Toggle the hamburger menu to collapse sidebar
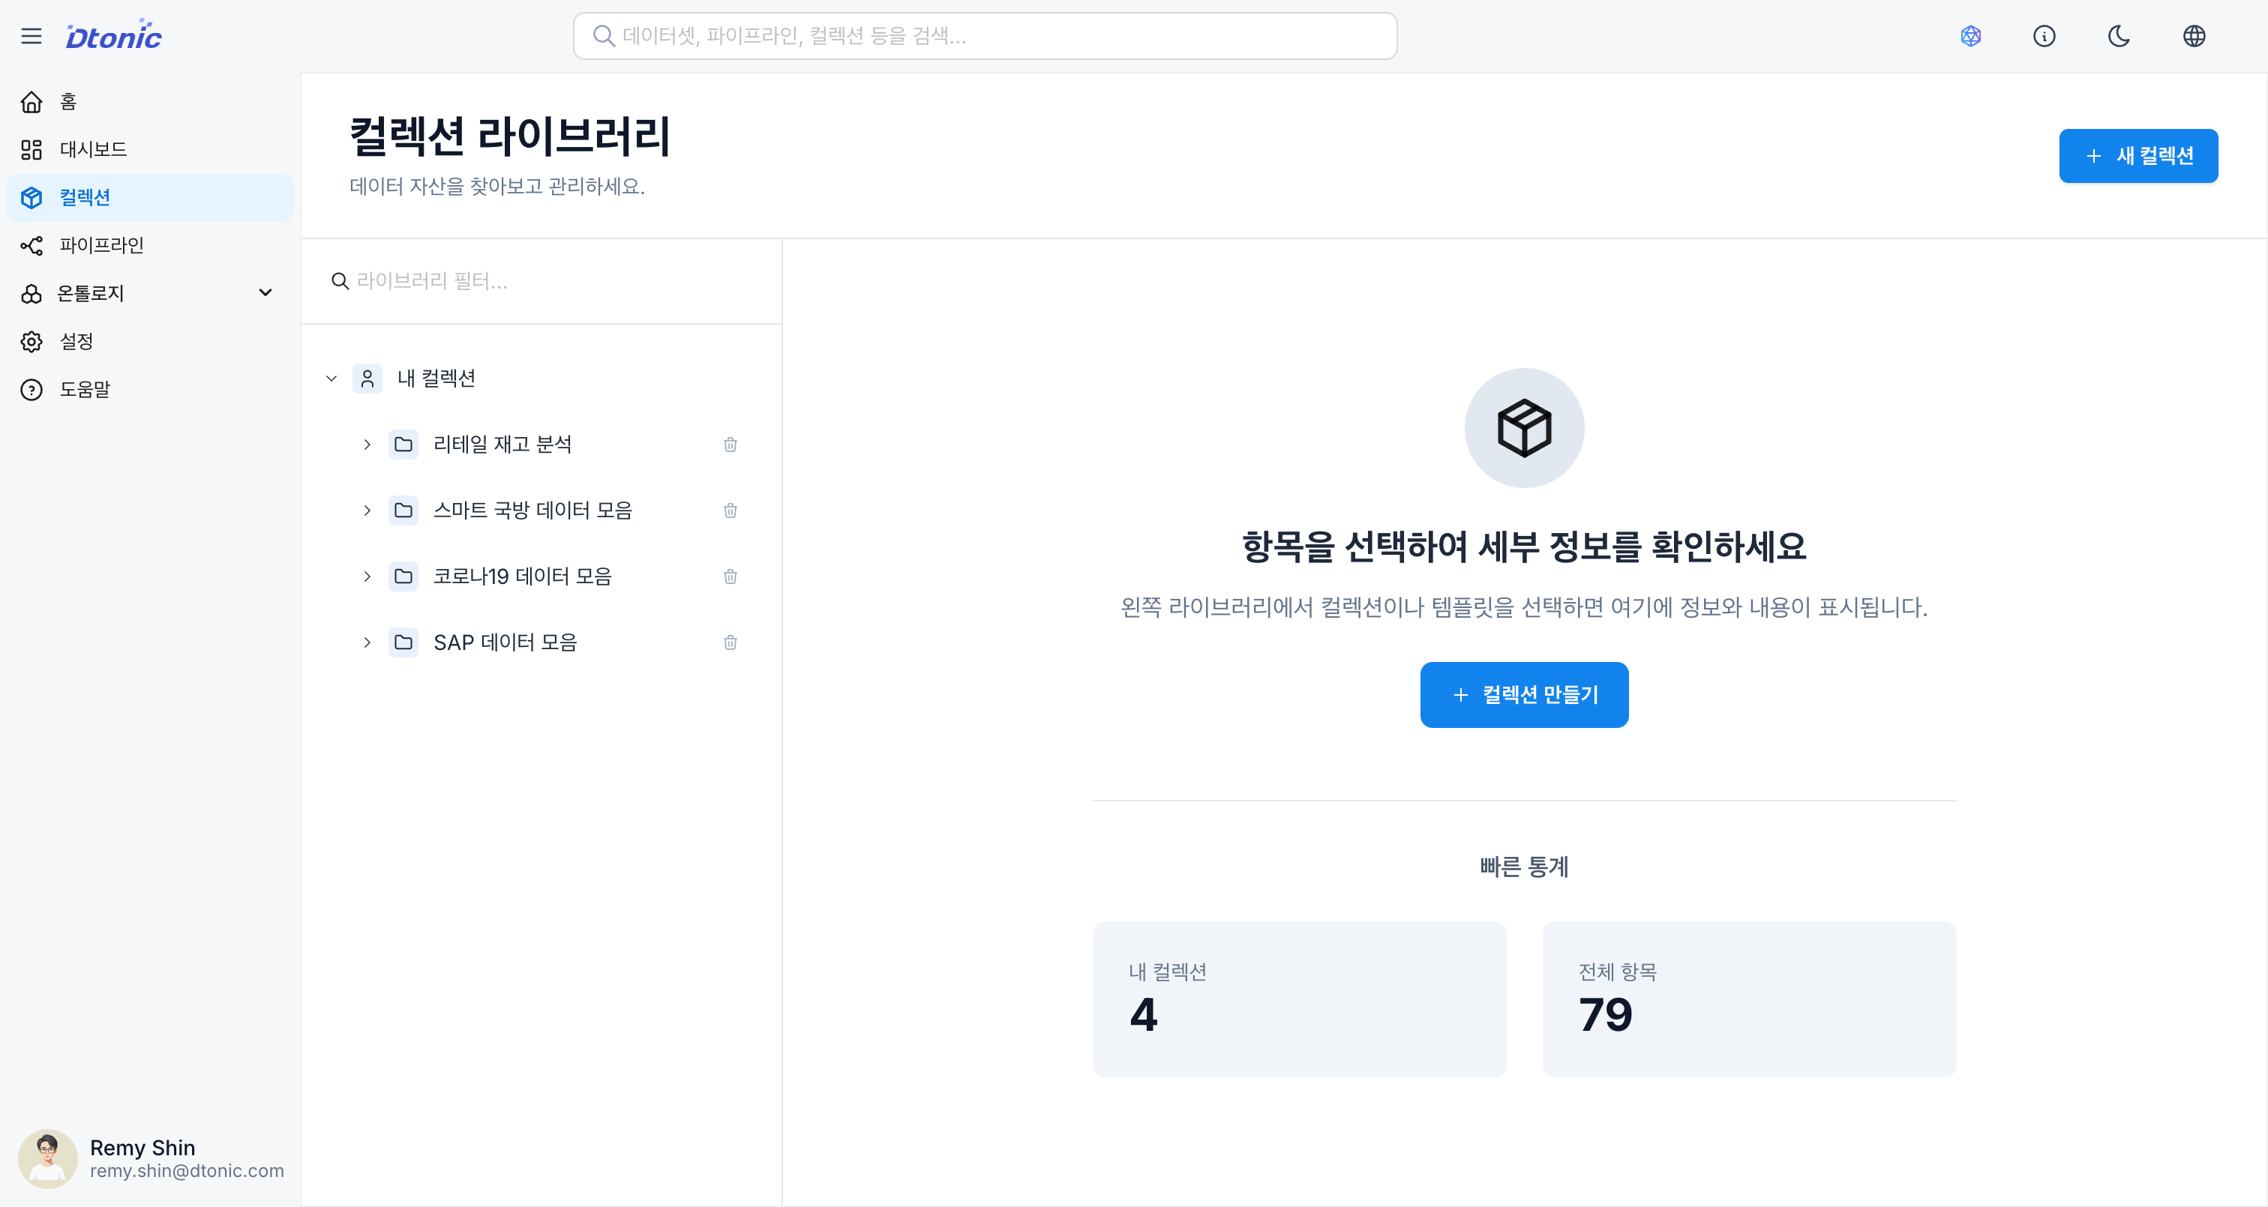This screenshot has width=2268, height=1207. (x=31, y=36)
